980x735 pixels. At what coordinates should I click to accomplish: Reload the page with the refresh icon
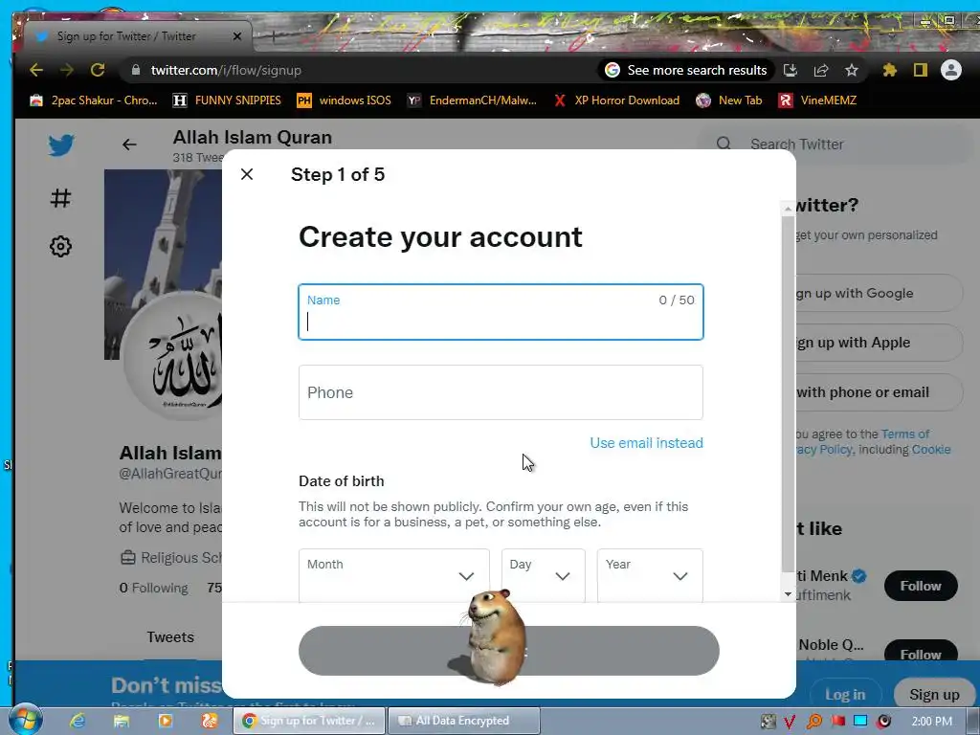click(x=98, y=70)
